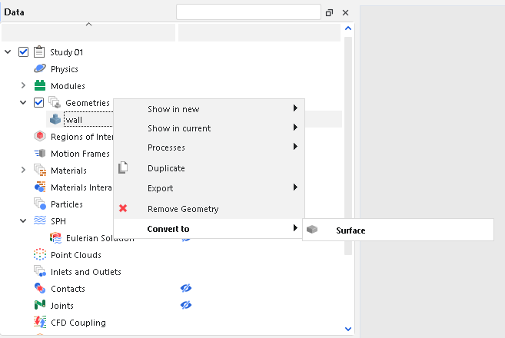Toggle visibility eye for Joints

pyautogui.click(x=185, y=306)
